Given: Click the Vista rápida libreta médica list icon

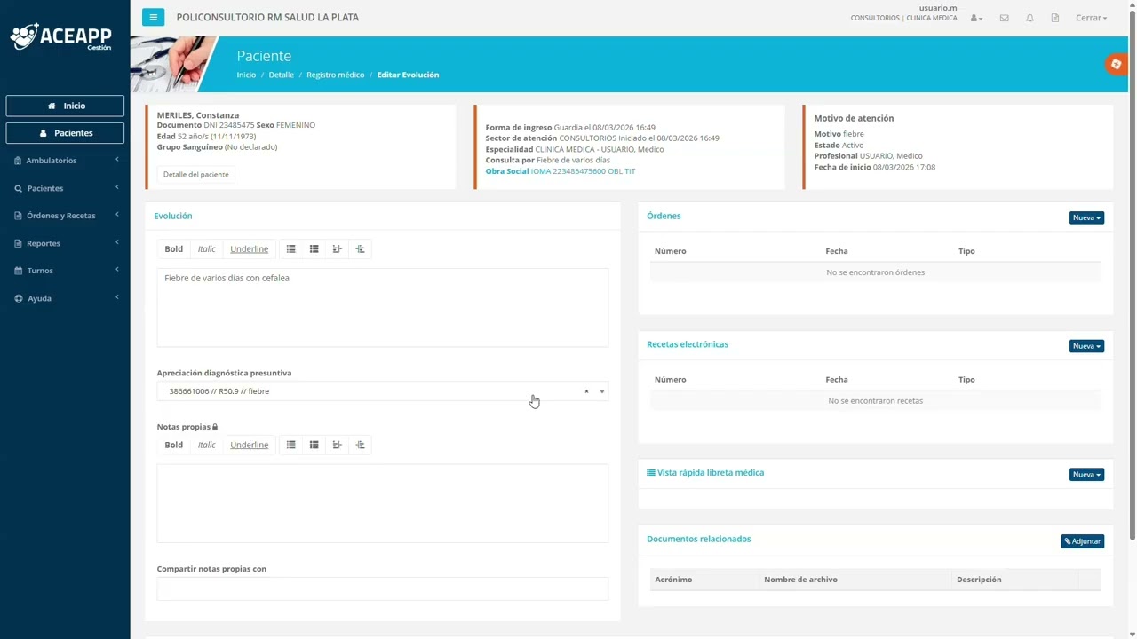Looking at the screenshot, I should 651,473.
